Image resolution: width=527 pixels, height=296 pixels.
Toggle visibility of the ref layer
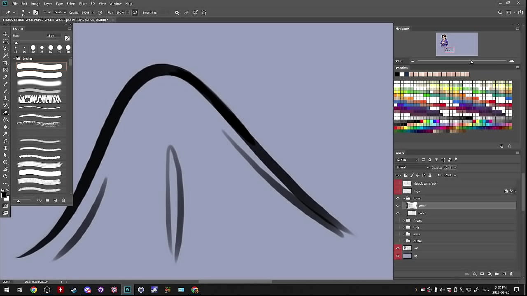point(398,248)
